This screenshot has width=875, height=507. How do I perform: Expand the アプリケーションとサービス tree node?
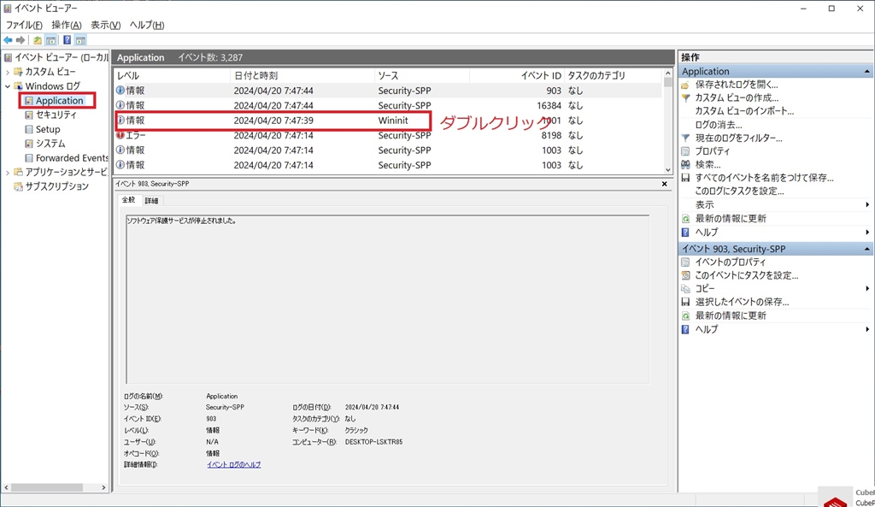click(x=7, y=173)
